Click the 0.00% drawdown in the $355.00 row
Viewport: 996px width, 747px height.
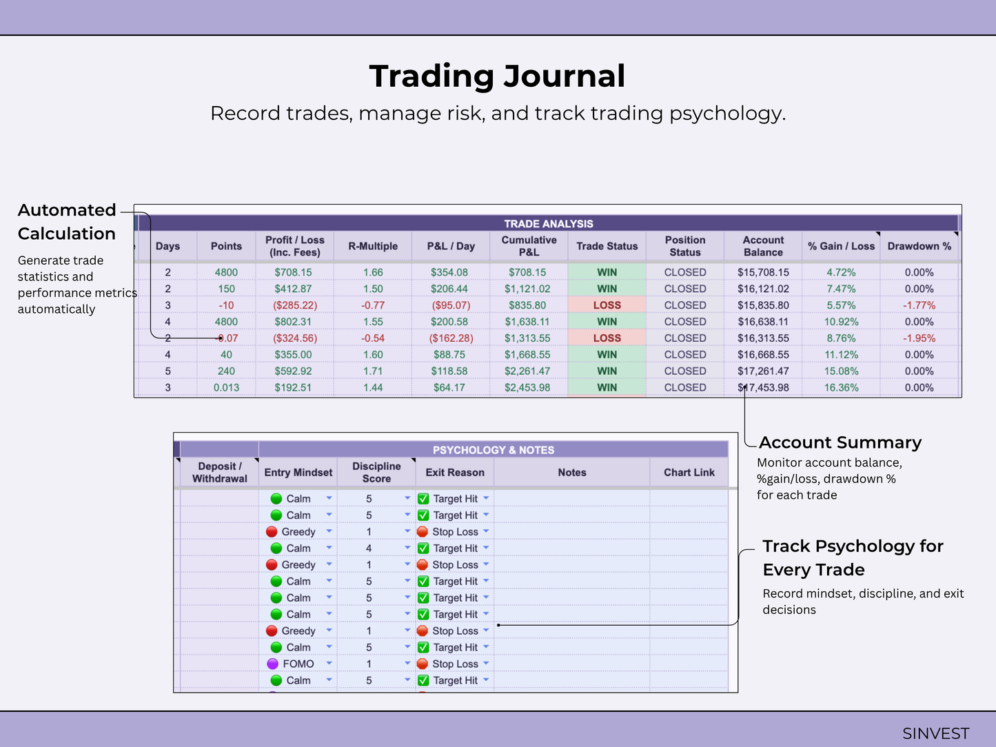click(919, 354)
